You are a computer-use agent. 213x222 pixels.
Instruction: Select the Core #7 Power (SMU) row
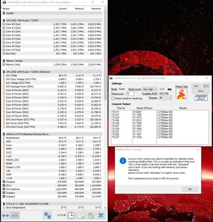pos(52,116)
